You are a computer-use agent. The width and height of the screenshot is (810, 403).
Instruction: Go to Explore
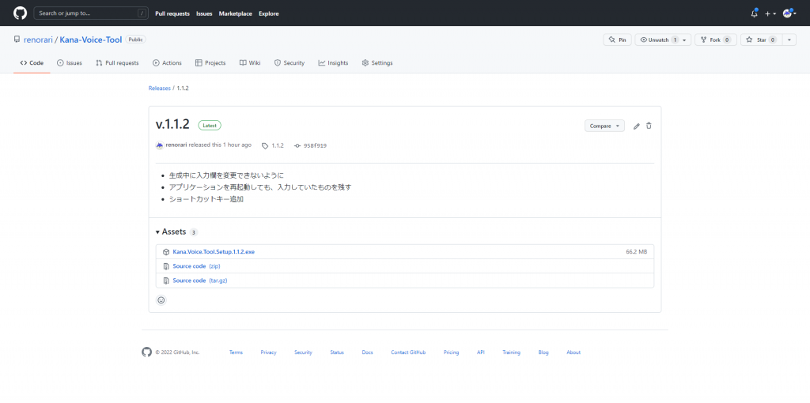point(269,13)
